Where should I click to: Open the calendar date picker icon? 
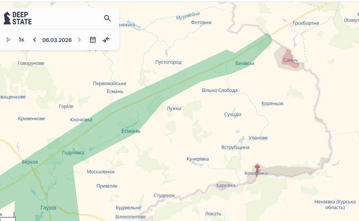[93, 40]
